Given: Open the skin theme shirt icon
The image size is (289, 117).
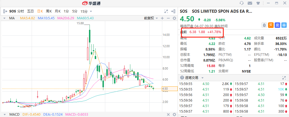Looking at the screenshot, I should (258, 3).
